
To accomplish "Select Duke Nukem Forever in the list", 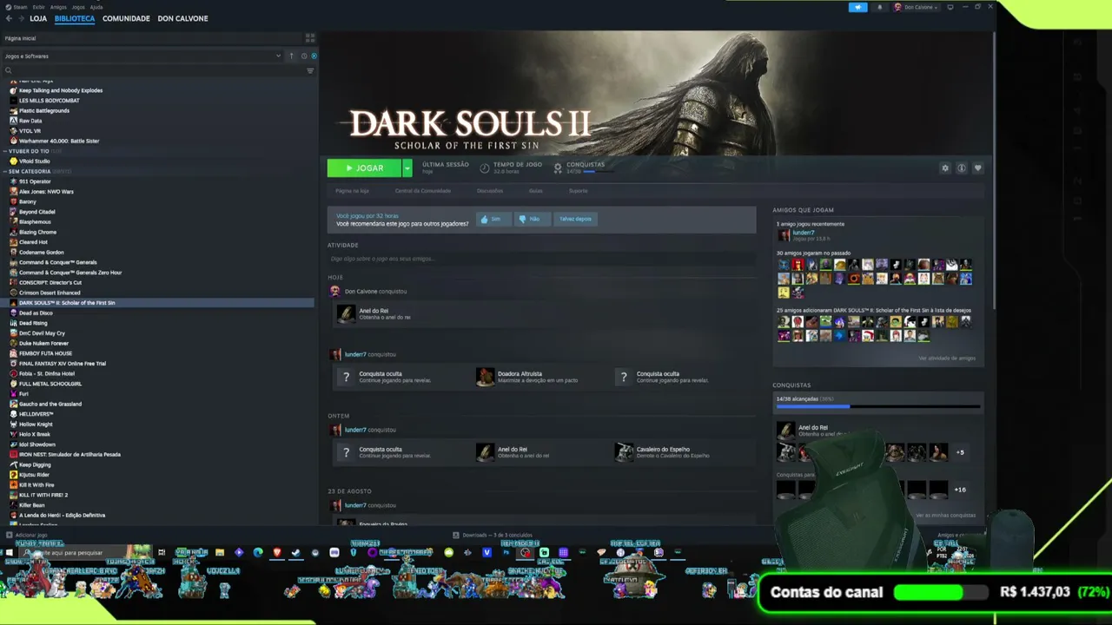I will click(x=43, y=343).
